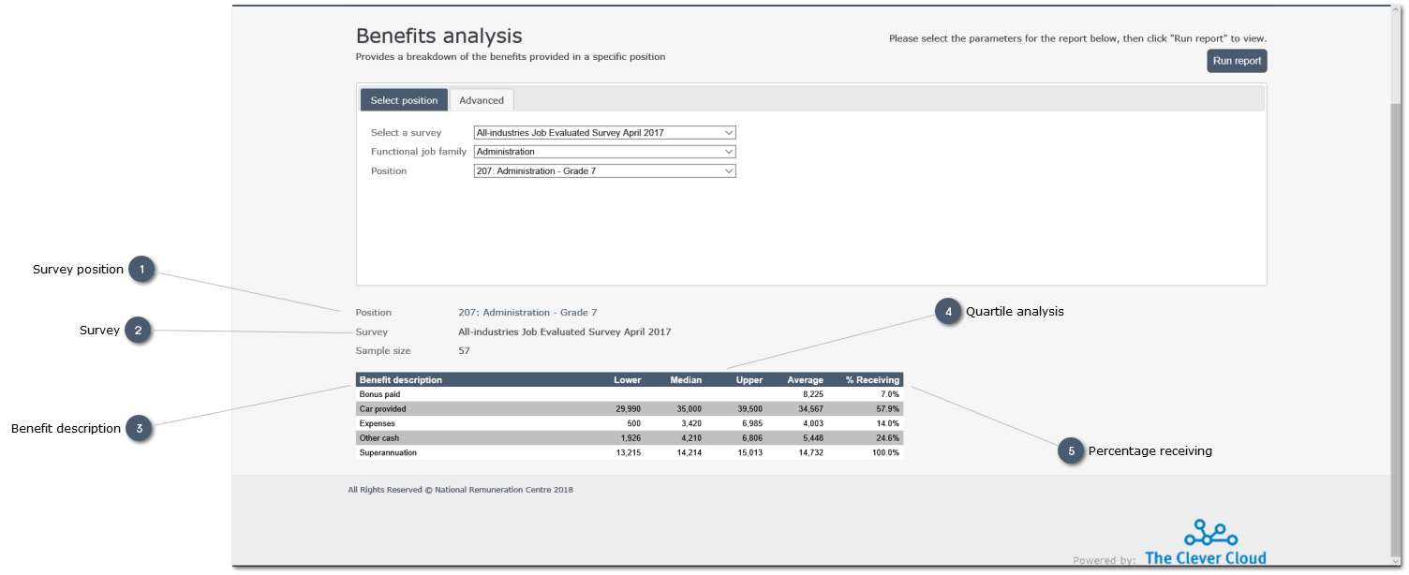Click the Run report button

click(x=1237, y=60)
